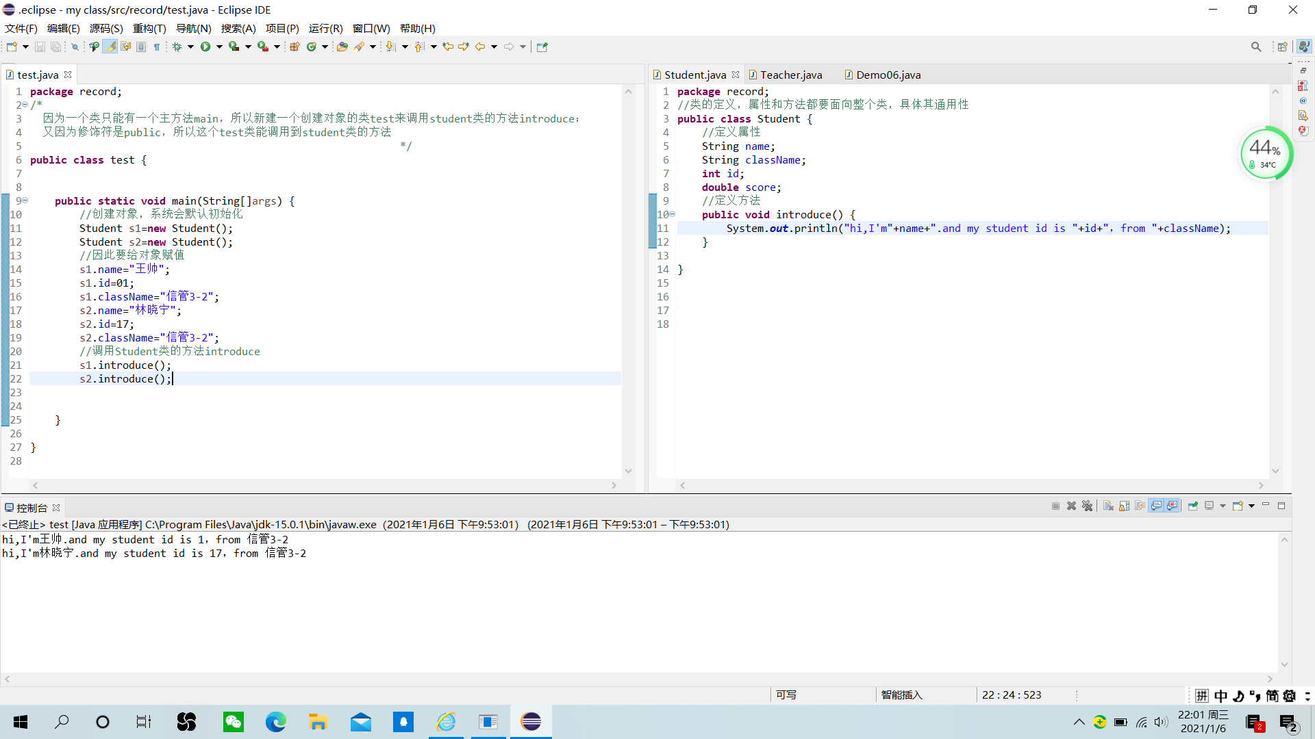Screen dimensions: 1315x739
Task: Toggle Scroll Lock in console toolbar
Action: pyautogui.click(x=1124, y=506)
